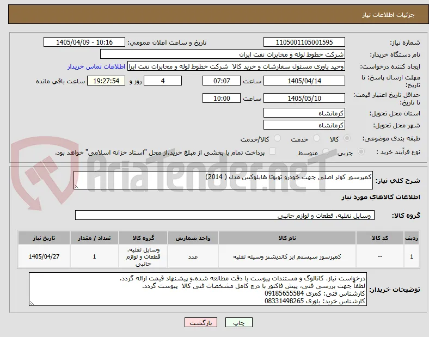
Task: Toggle the اسناد خزانه اسلامی payment checkbox
Action: click(272, 151)
